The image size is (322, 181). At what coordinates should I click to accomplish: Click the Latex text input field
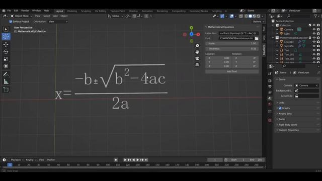pos(238,33)
